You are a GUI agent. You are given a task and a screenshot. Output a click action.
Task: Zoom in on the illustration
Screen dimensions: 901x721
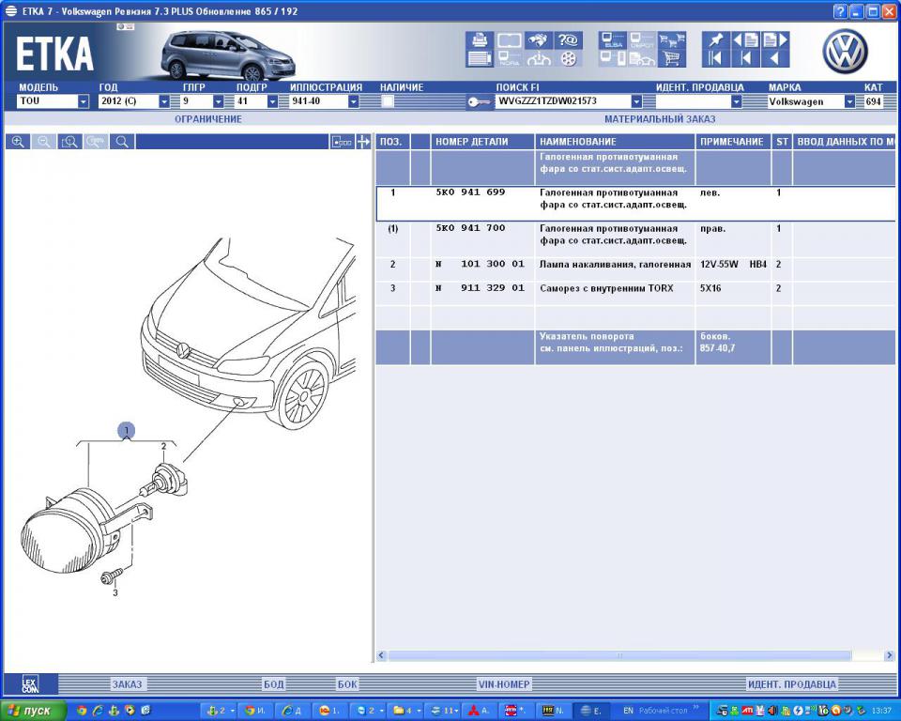[x=18, y=142]
